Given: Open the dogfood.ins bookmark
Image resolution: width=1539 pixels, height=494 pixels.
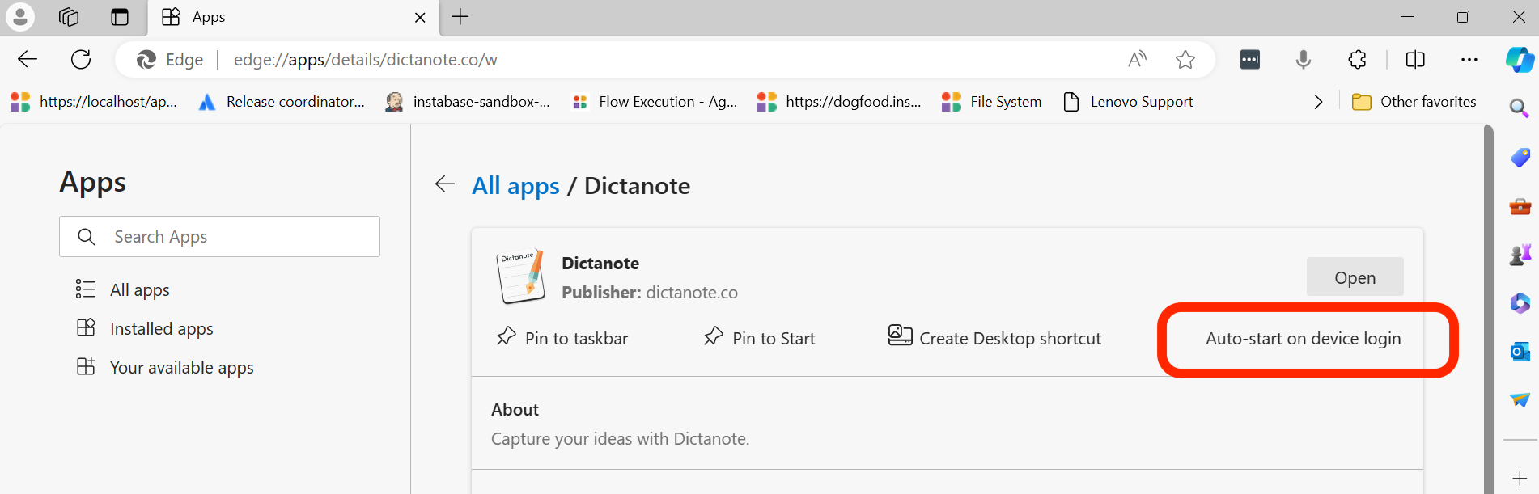Looking at the screenshot, I should (840, 102).
